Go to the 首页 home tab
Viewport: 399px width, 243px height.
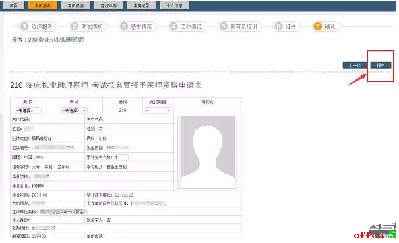click(13, 5)
